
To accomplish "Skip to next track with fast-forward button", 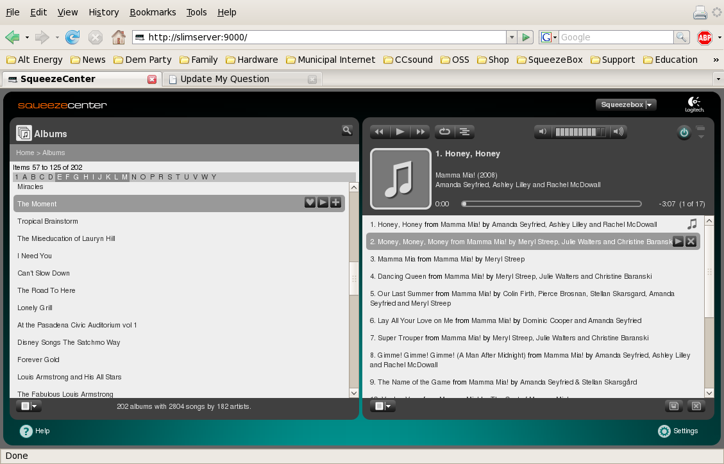I will 420,132.
